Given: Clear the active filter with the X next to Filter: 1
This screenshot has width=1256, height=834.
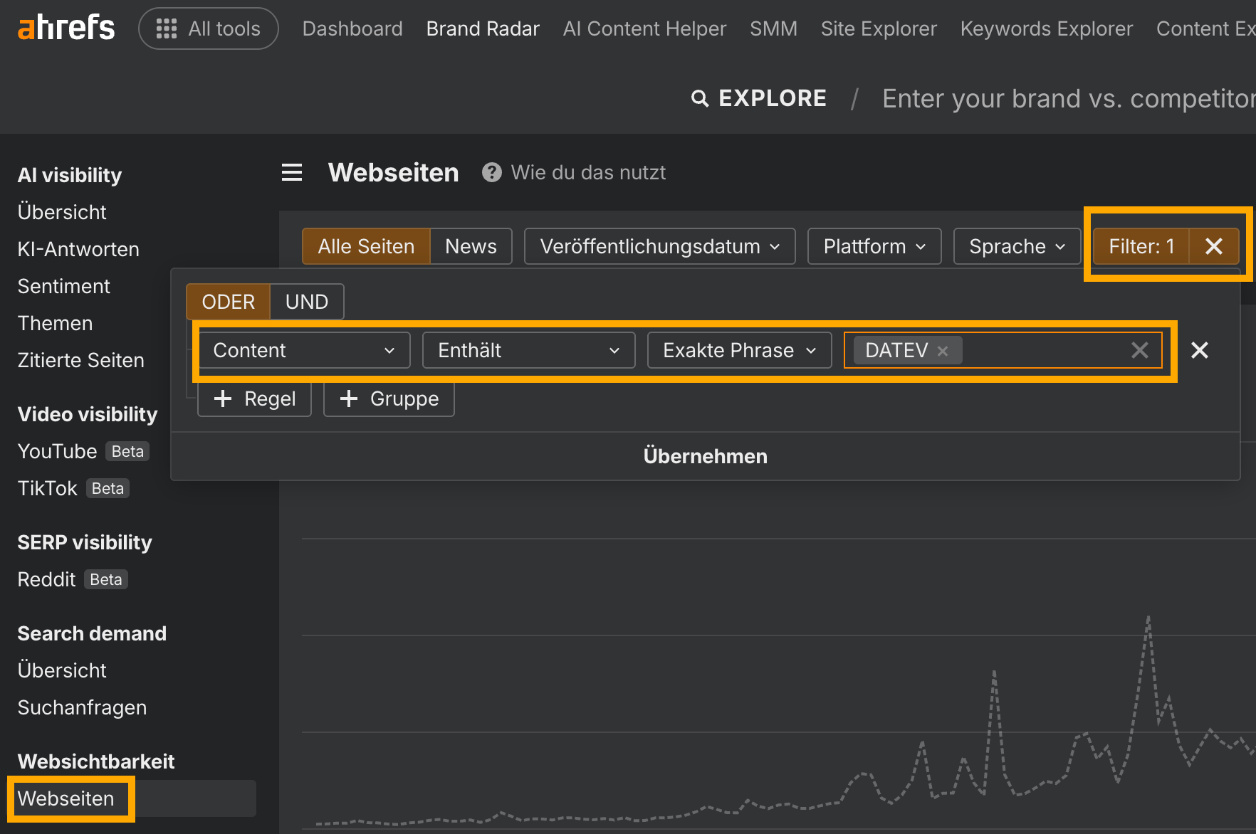Looking at the screenshot, I should (1214, 246).
